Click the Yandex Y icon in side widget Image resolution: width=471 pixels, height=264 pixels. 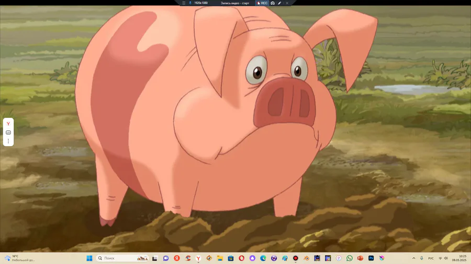click(8, 124)
